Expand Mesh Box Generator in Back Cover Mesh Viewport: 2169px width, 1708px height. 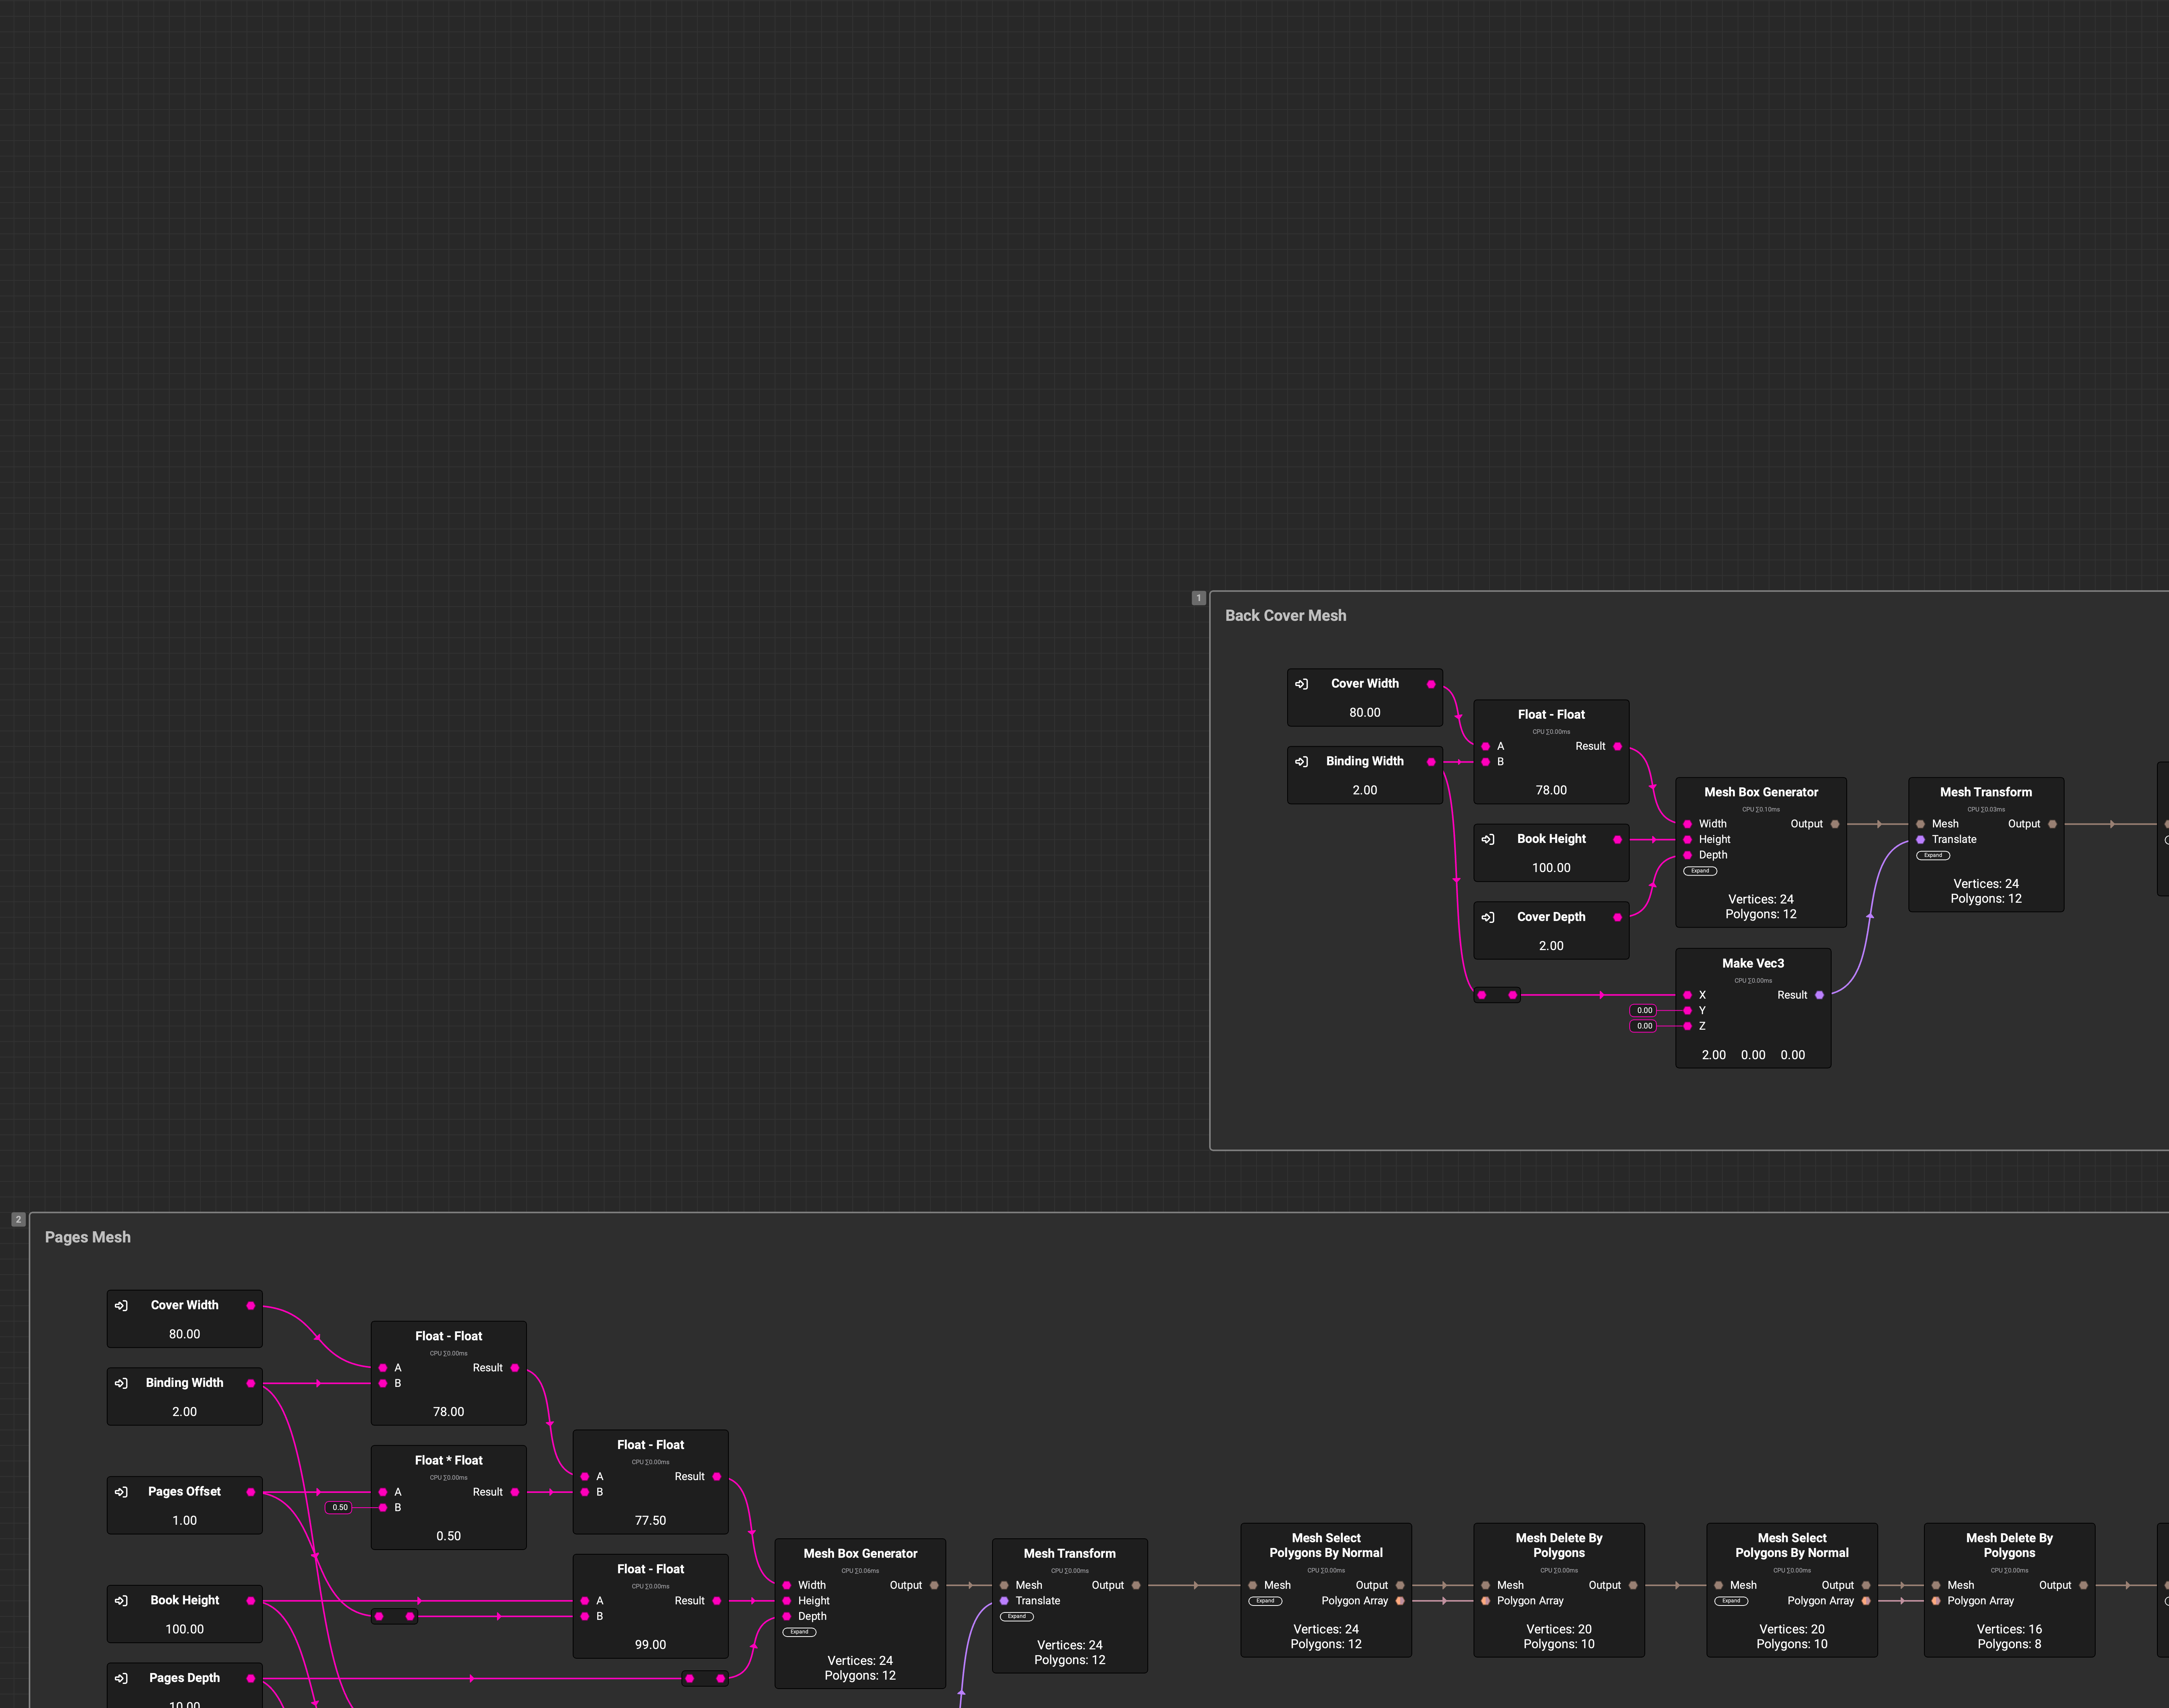click(x=1700, y=871)
